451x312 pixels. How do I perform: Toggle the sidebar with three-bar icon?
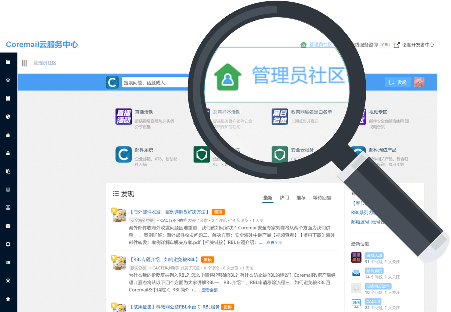[x=24, y=63]
